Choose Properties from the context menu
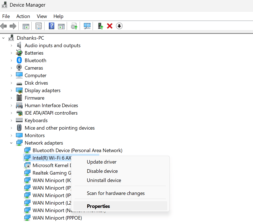This screenshot has width=253, height=222. pos(120,206)
